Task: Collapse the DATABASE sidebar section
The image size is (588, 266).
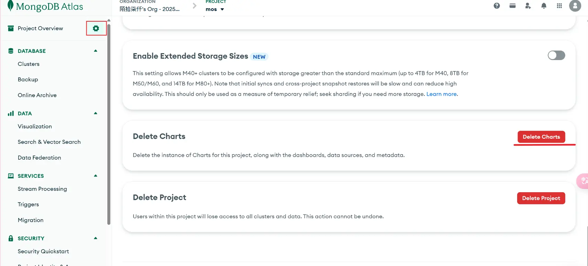Action: point(96,51)
